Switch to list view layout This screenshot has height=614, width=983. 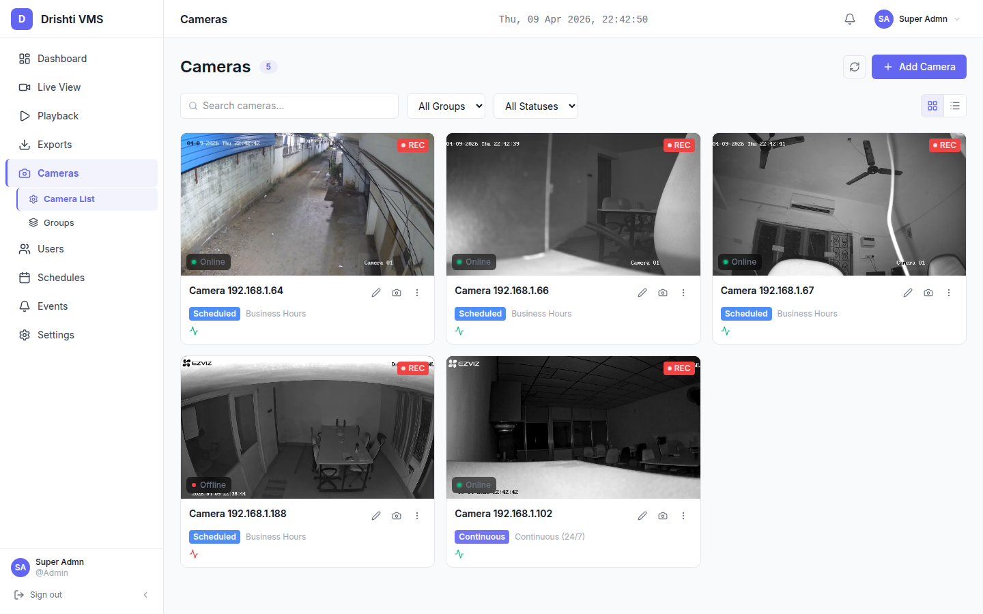point(954,106)
